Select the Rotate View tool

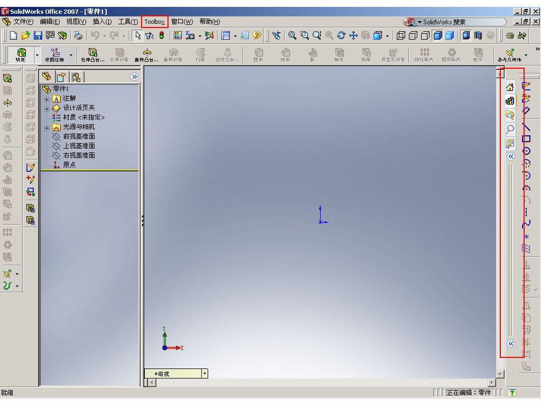click(341, 35)
